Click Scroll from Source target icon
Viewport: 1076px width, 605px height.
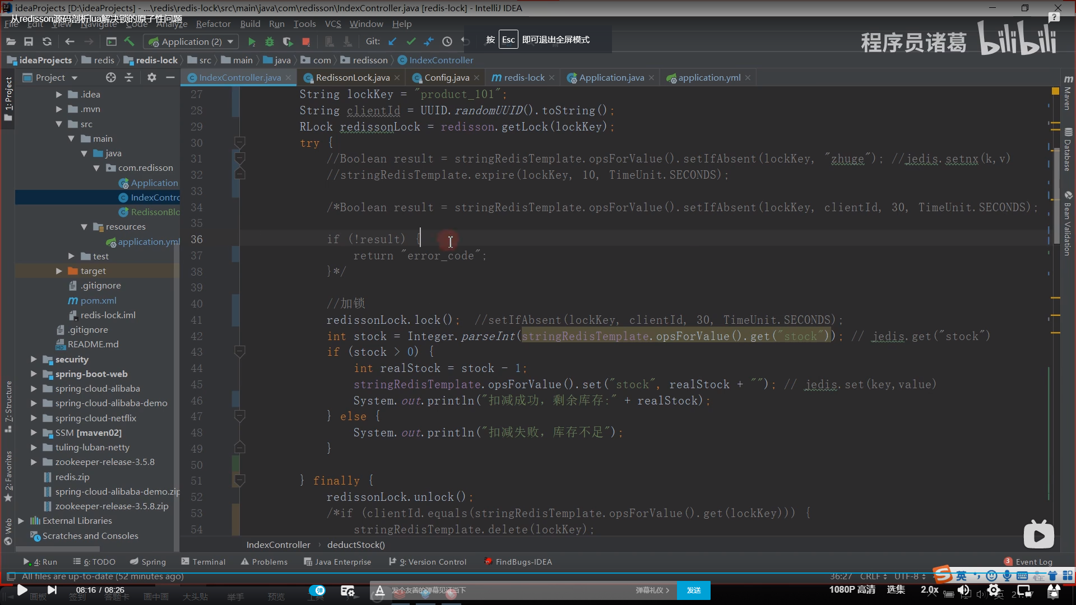[x=110, y=77]
